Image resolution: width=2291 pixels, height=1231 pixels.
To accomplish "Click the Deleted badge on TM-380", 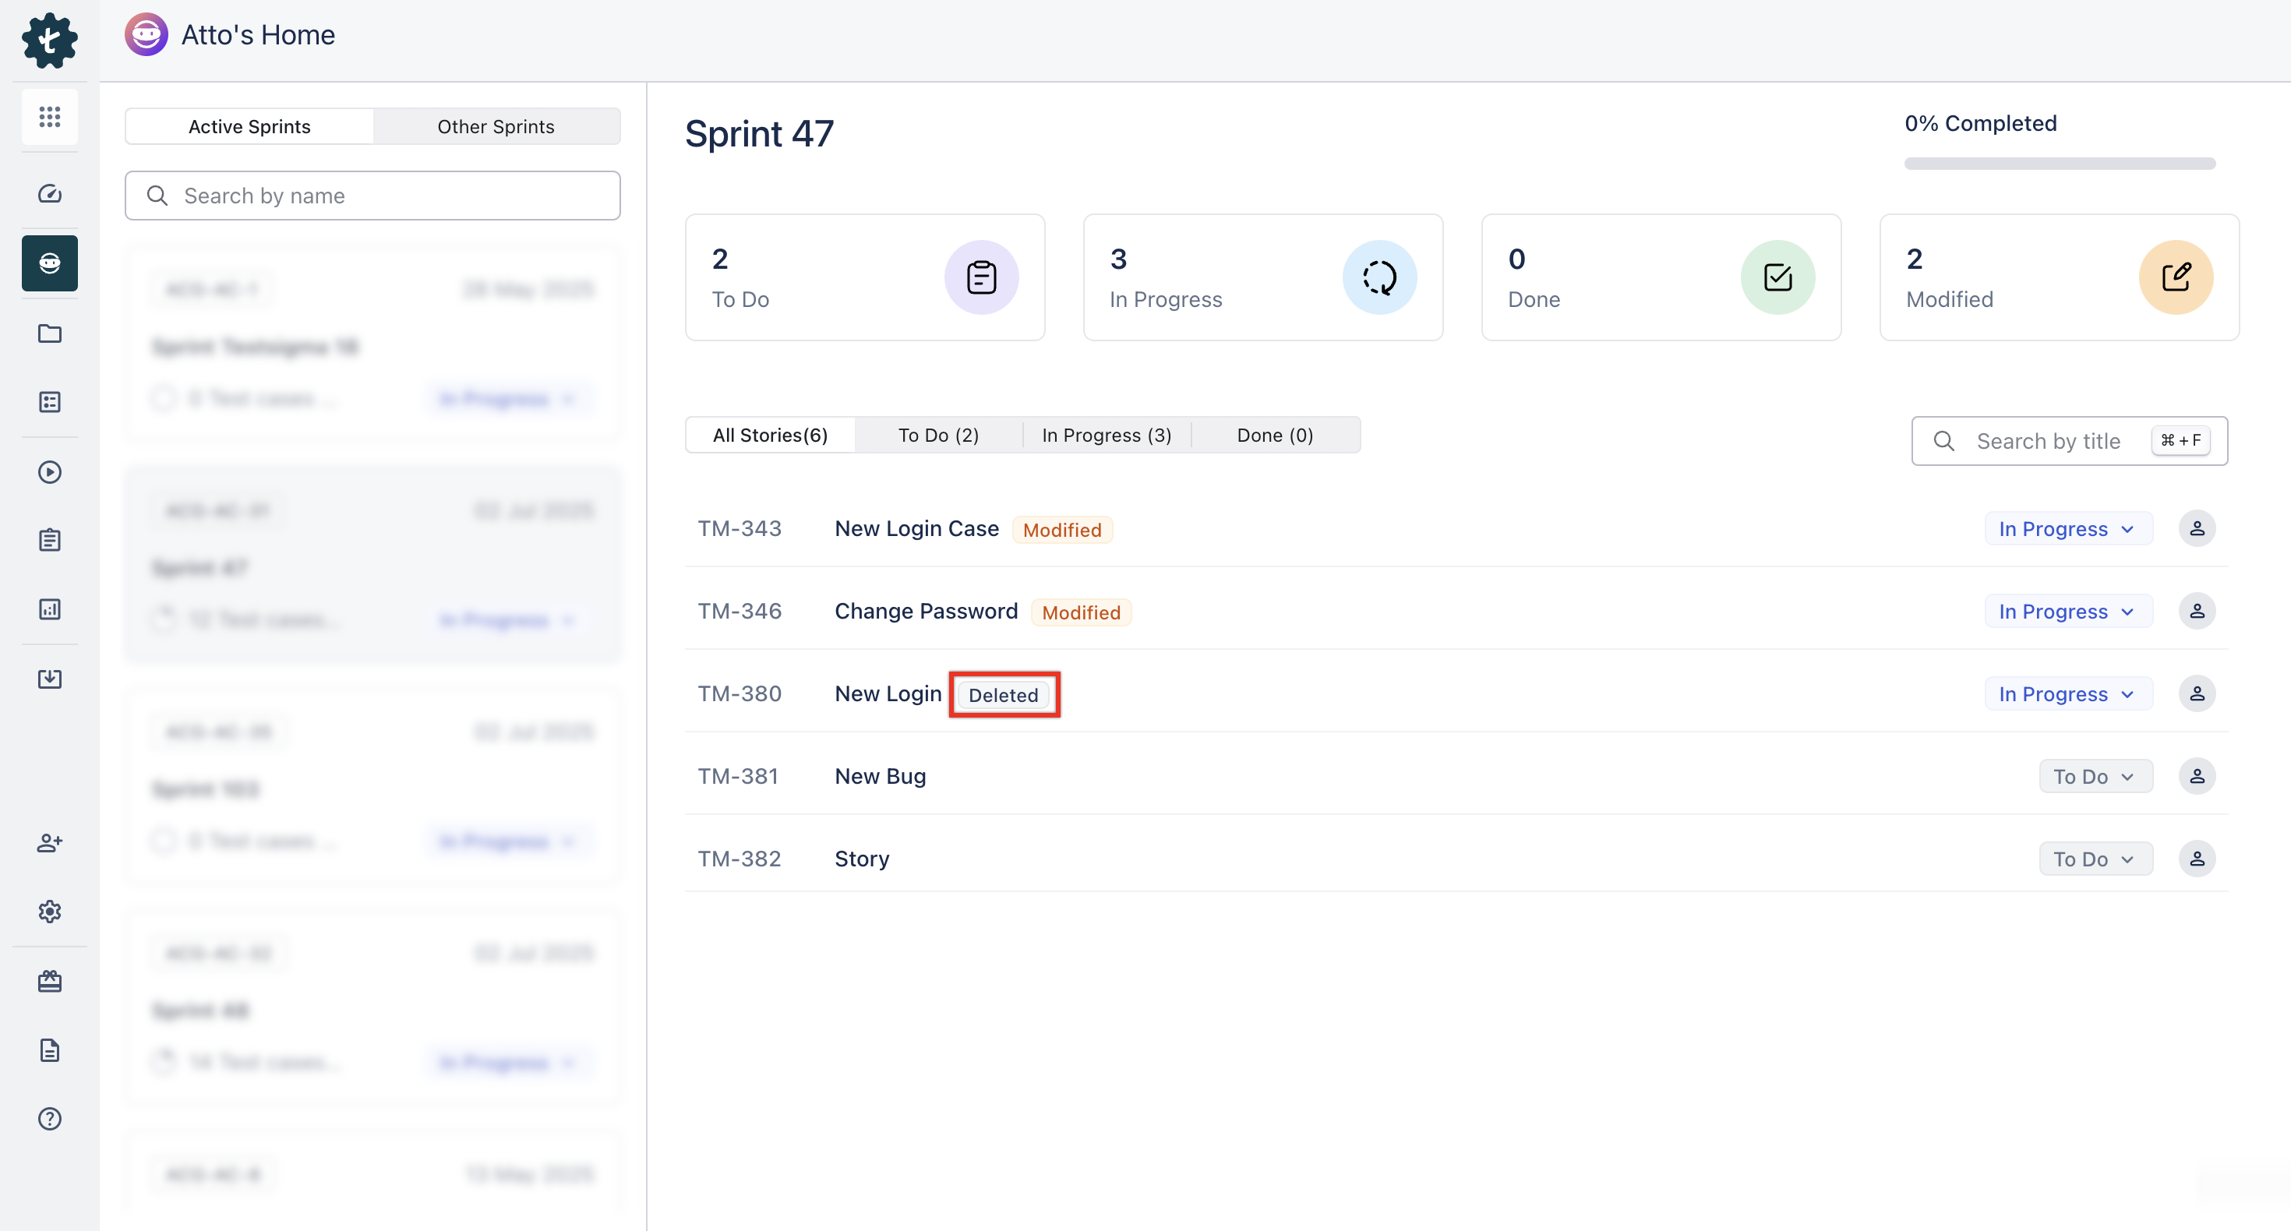I will (1003, 695).
